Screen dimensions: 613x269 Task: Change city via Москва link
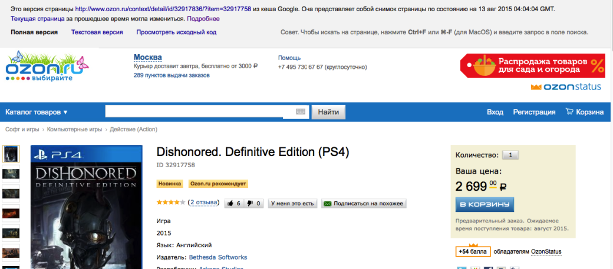[148, 58]
